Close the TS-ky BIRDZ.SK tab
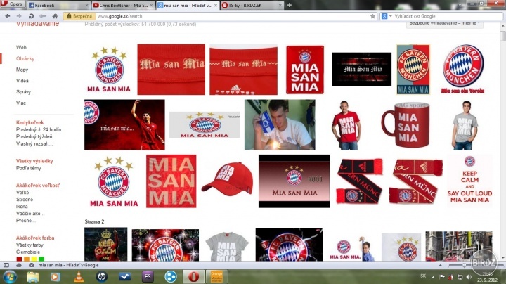The image size is (506, 284). point(280,5)
